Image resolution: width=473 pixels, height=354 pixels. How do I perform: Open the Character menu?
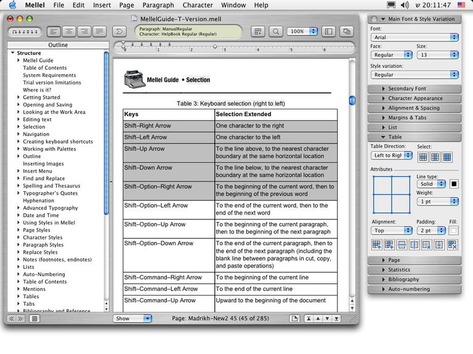(198, 5)
